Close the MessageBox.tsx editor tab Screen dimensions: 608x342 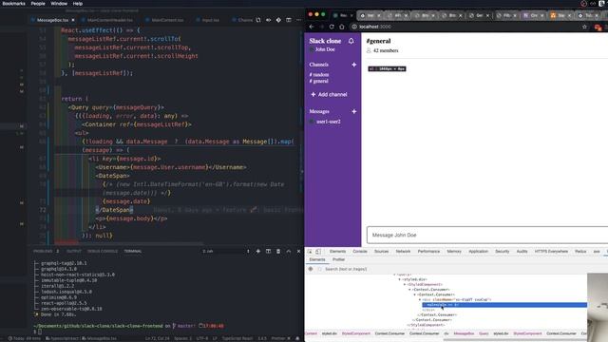[73, 20]
